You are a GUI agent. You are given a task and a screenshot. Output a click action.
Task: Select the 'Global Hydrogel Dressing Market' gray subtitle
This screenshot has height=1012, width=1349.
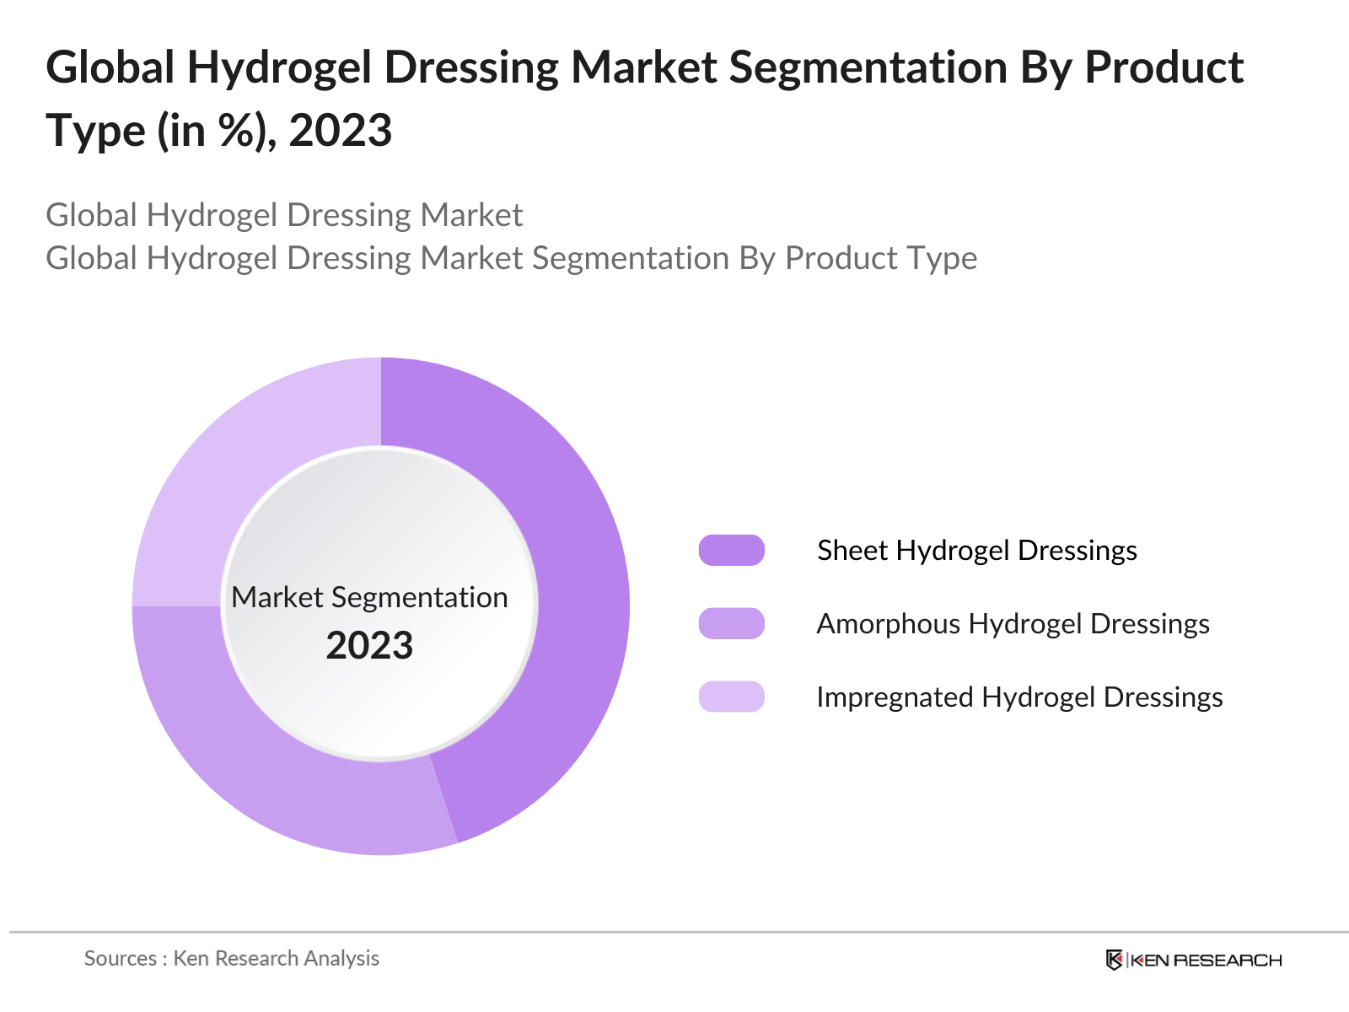(x=284, y=215)
